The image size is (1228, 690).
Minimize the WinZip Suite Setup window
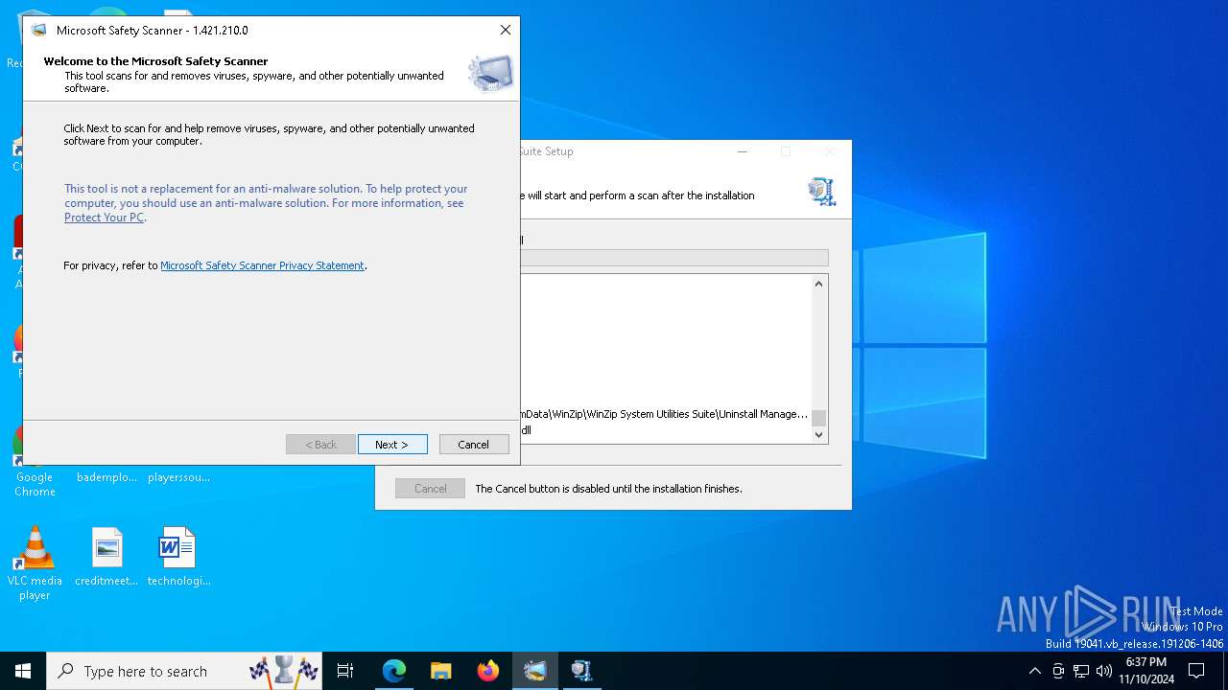tap(742, 151)
